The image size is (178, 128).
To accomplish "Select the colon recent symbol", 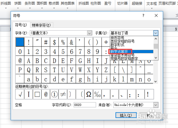I will point(141,94).
